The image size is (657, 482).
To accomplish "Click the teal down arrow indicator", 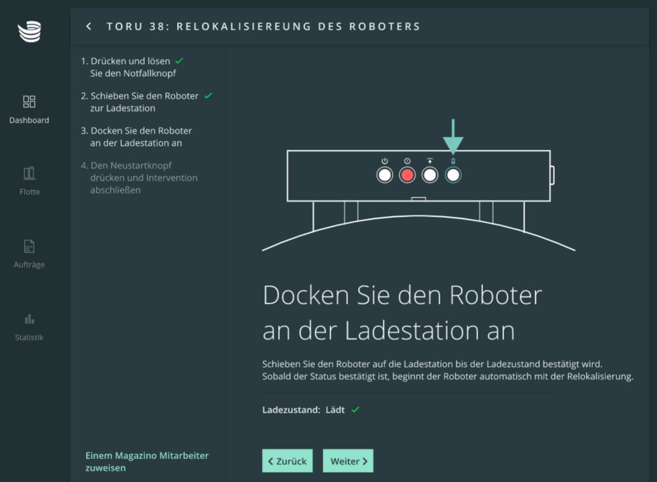I will 453,136.
